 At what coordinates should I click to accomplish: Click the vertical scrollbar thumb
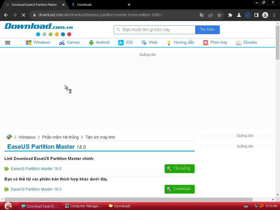click(278, 42)
